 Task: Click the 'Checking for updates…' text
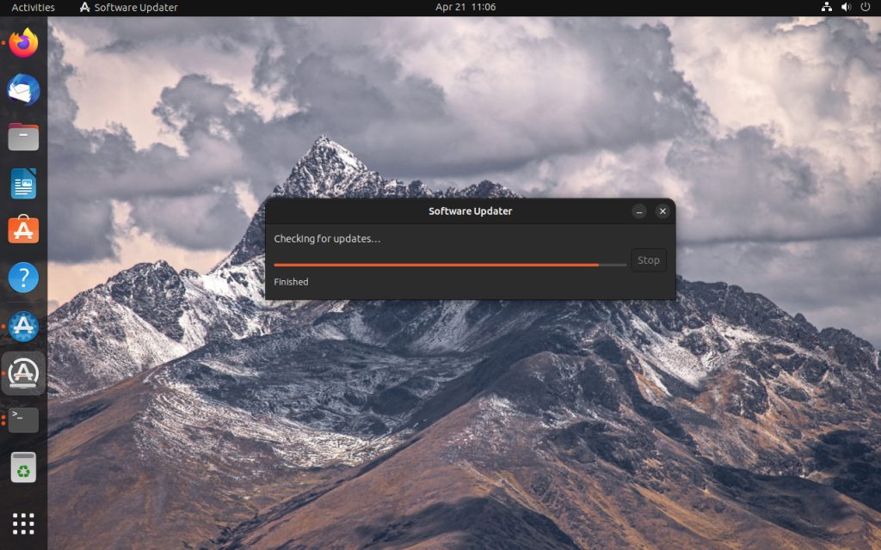[x=327, y=239]
